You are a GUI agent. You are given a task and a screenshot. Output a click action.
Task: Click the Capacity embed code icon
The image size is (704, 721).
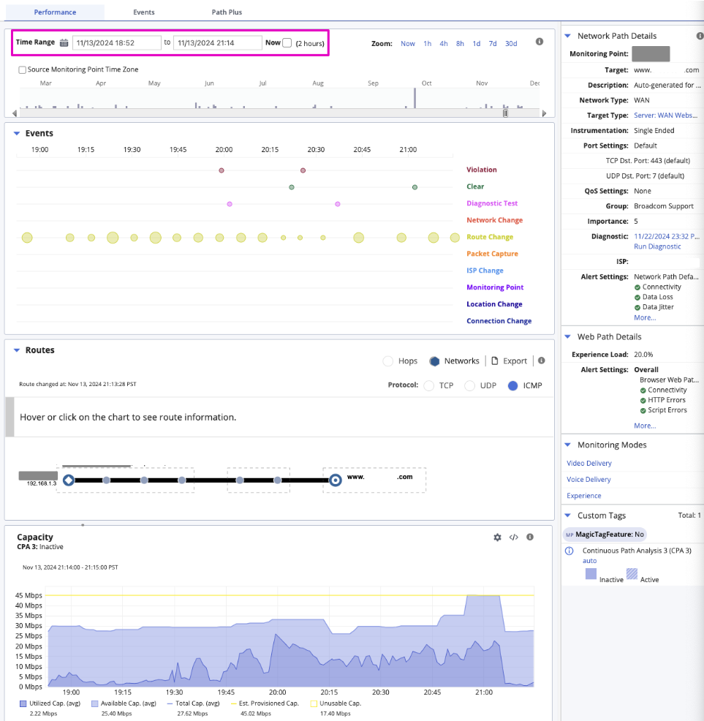pos(513,537)
